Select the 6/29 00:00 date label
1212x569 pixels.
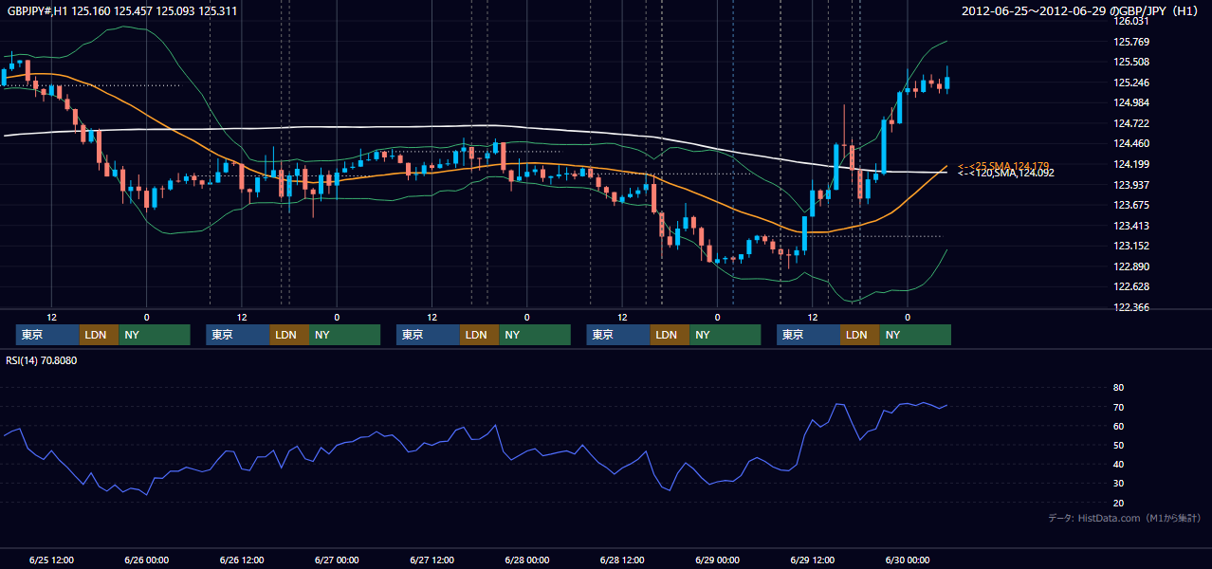[x=718, y=560]
